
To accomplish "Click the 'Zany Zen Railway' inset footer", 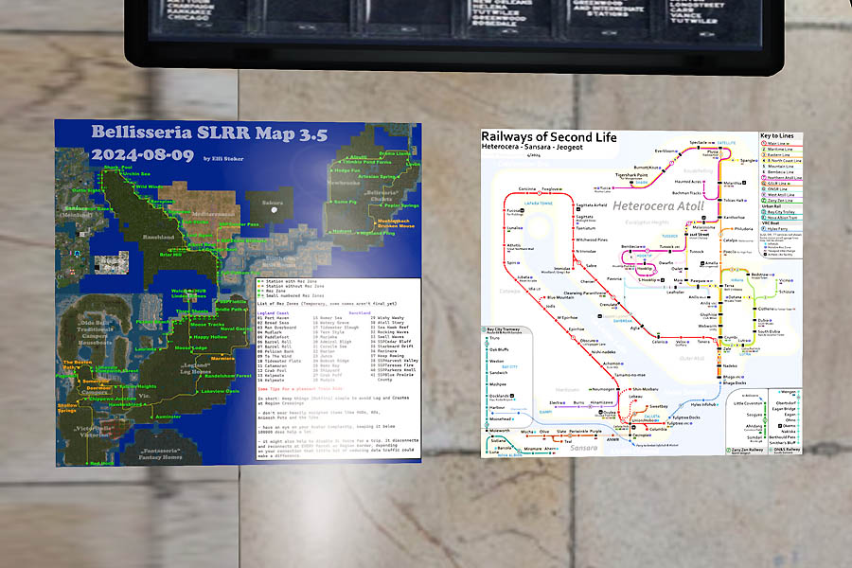I will pyautogui.click(x=748, y=450).
